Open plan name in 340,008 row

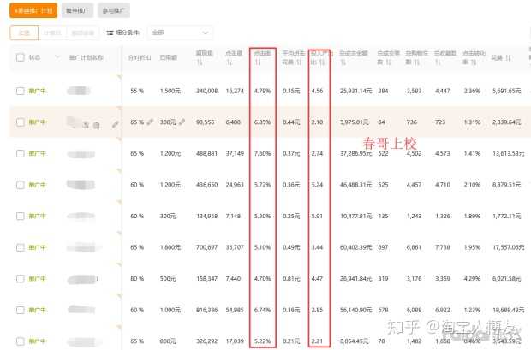[79, 91]
